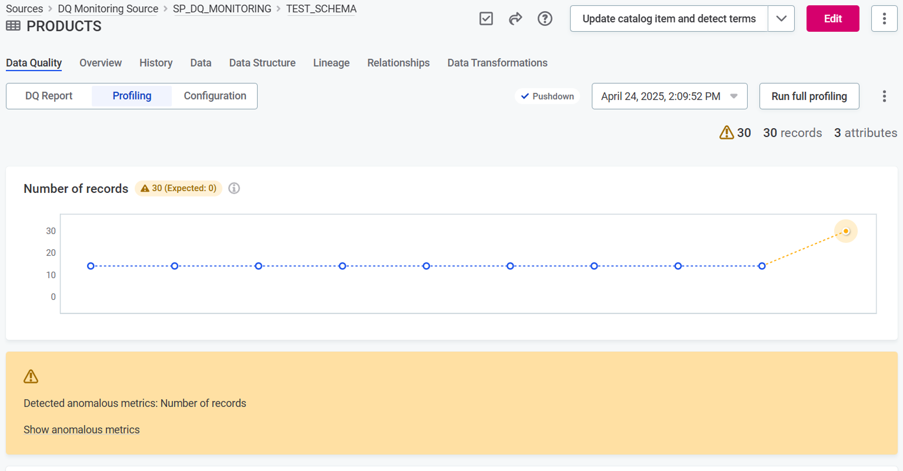Expand Show anomalous metrics
Image resolution: width=903 pixels, height=471 pixels.
pyautogui.click(x=82, y=430)
